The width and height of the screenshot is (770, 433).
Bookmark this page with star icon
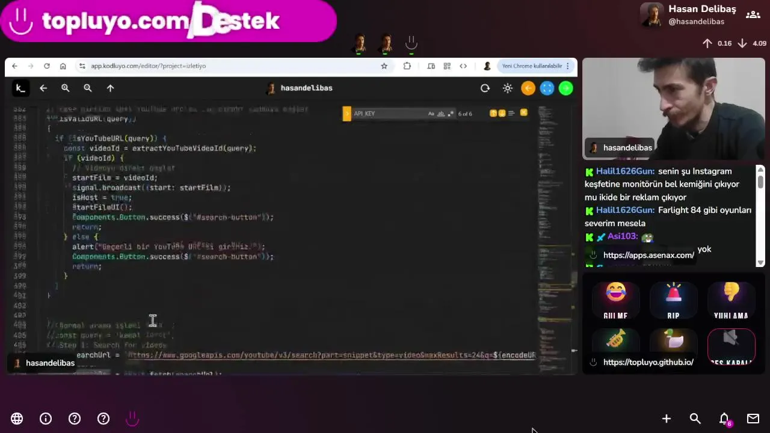384,66
